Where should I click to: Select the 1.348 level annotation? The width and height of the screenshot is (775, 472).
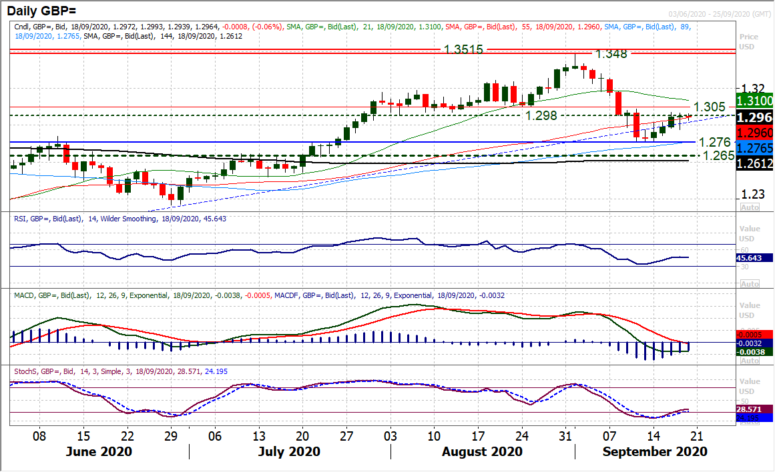click(x=611, y=54)
